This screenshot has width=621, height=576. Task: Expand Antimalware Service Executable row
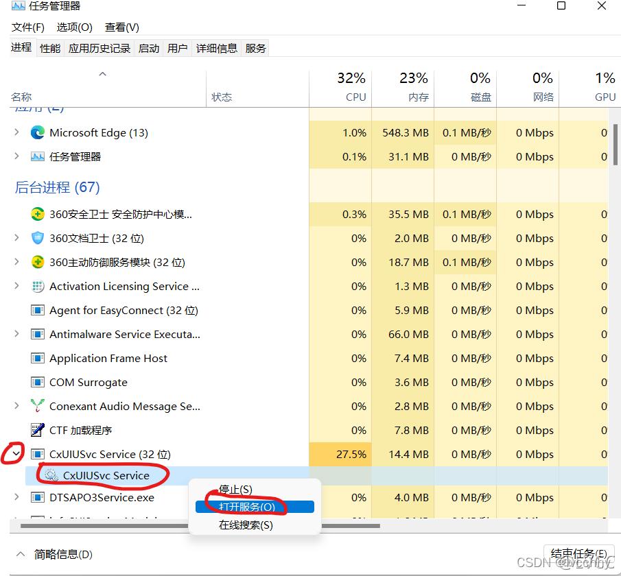16,334
